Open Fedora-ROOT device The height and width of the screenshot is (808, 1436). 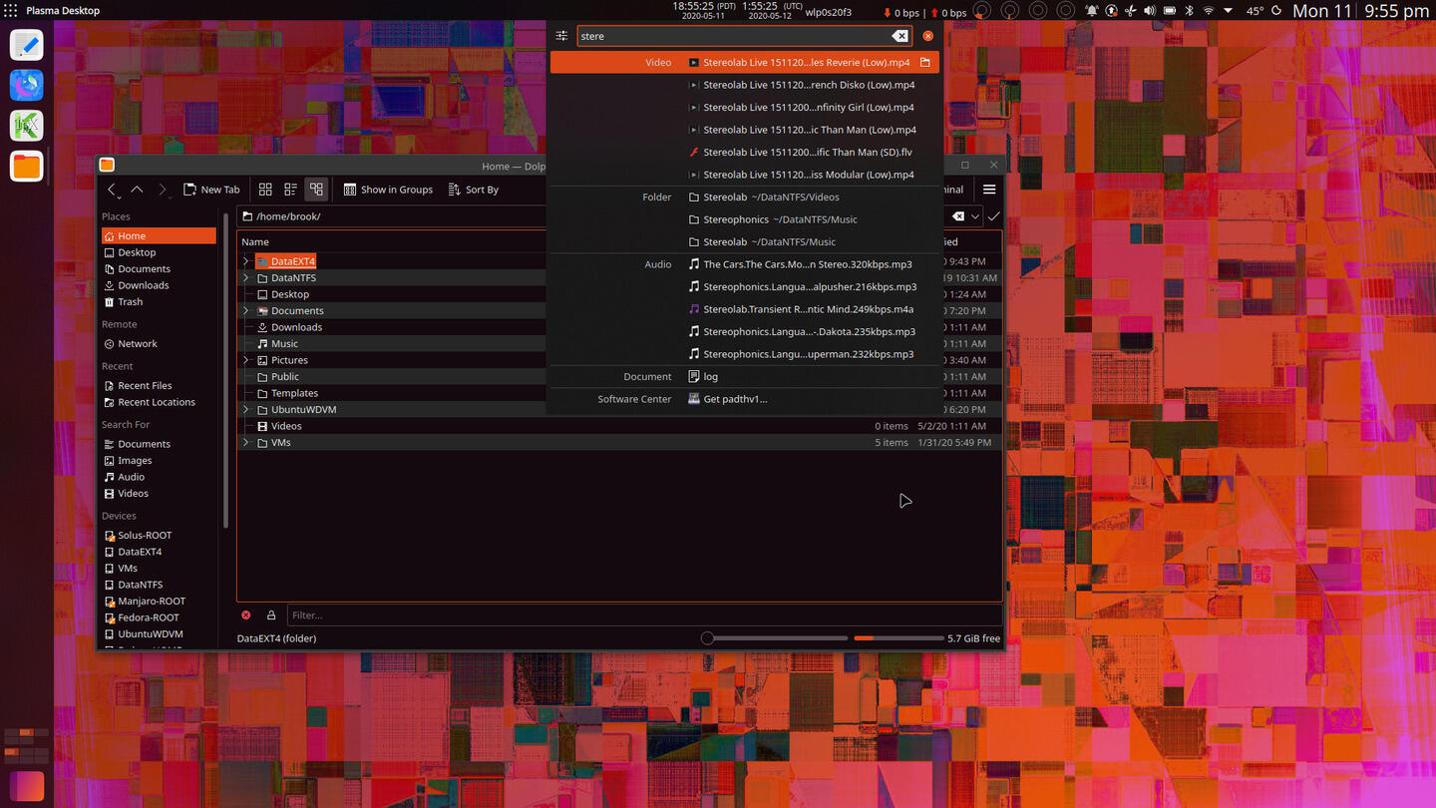[159, 617]
